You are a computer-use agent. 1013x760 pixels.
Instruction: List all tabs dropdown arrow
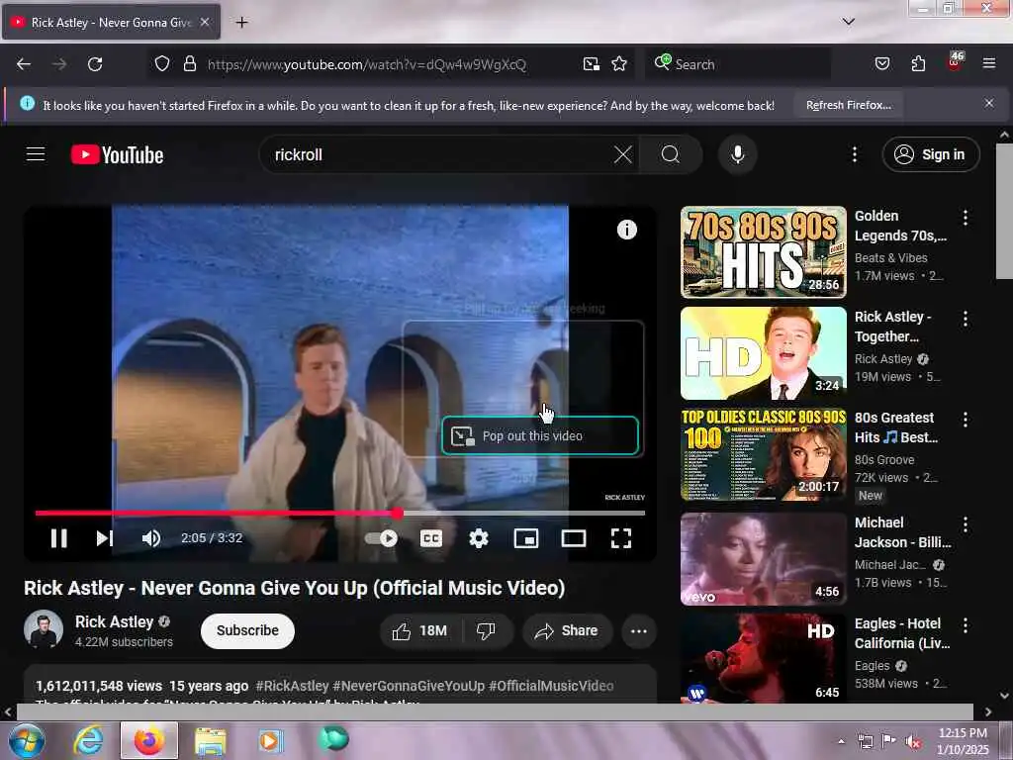click(848, 22)
